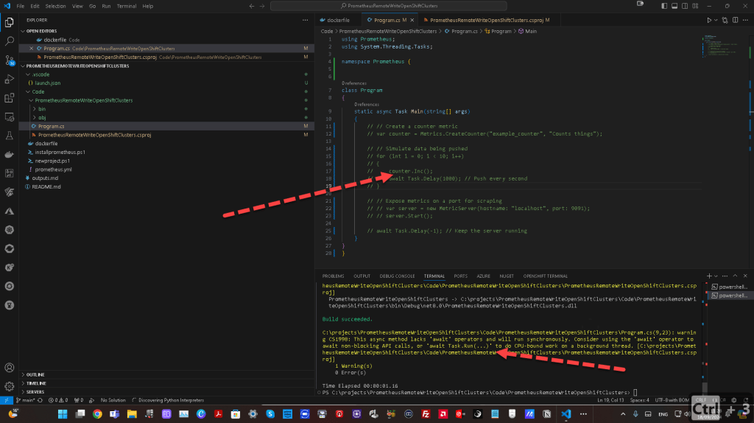The image size is (754, 423).
Task: Show the Explorer view icon
Action: (9, 22)
